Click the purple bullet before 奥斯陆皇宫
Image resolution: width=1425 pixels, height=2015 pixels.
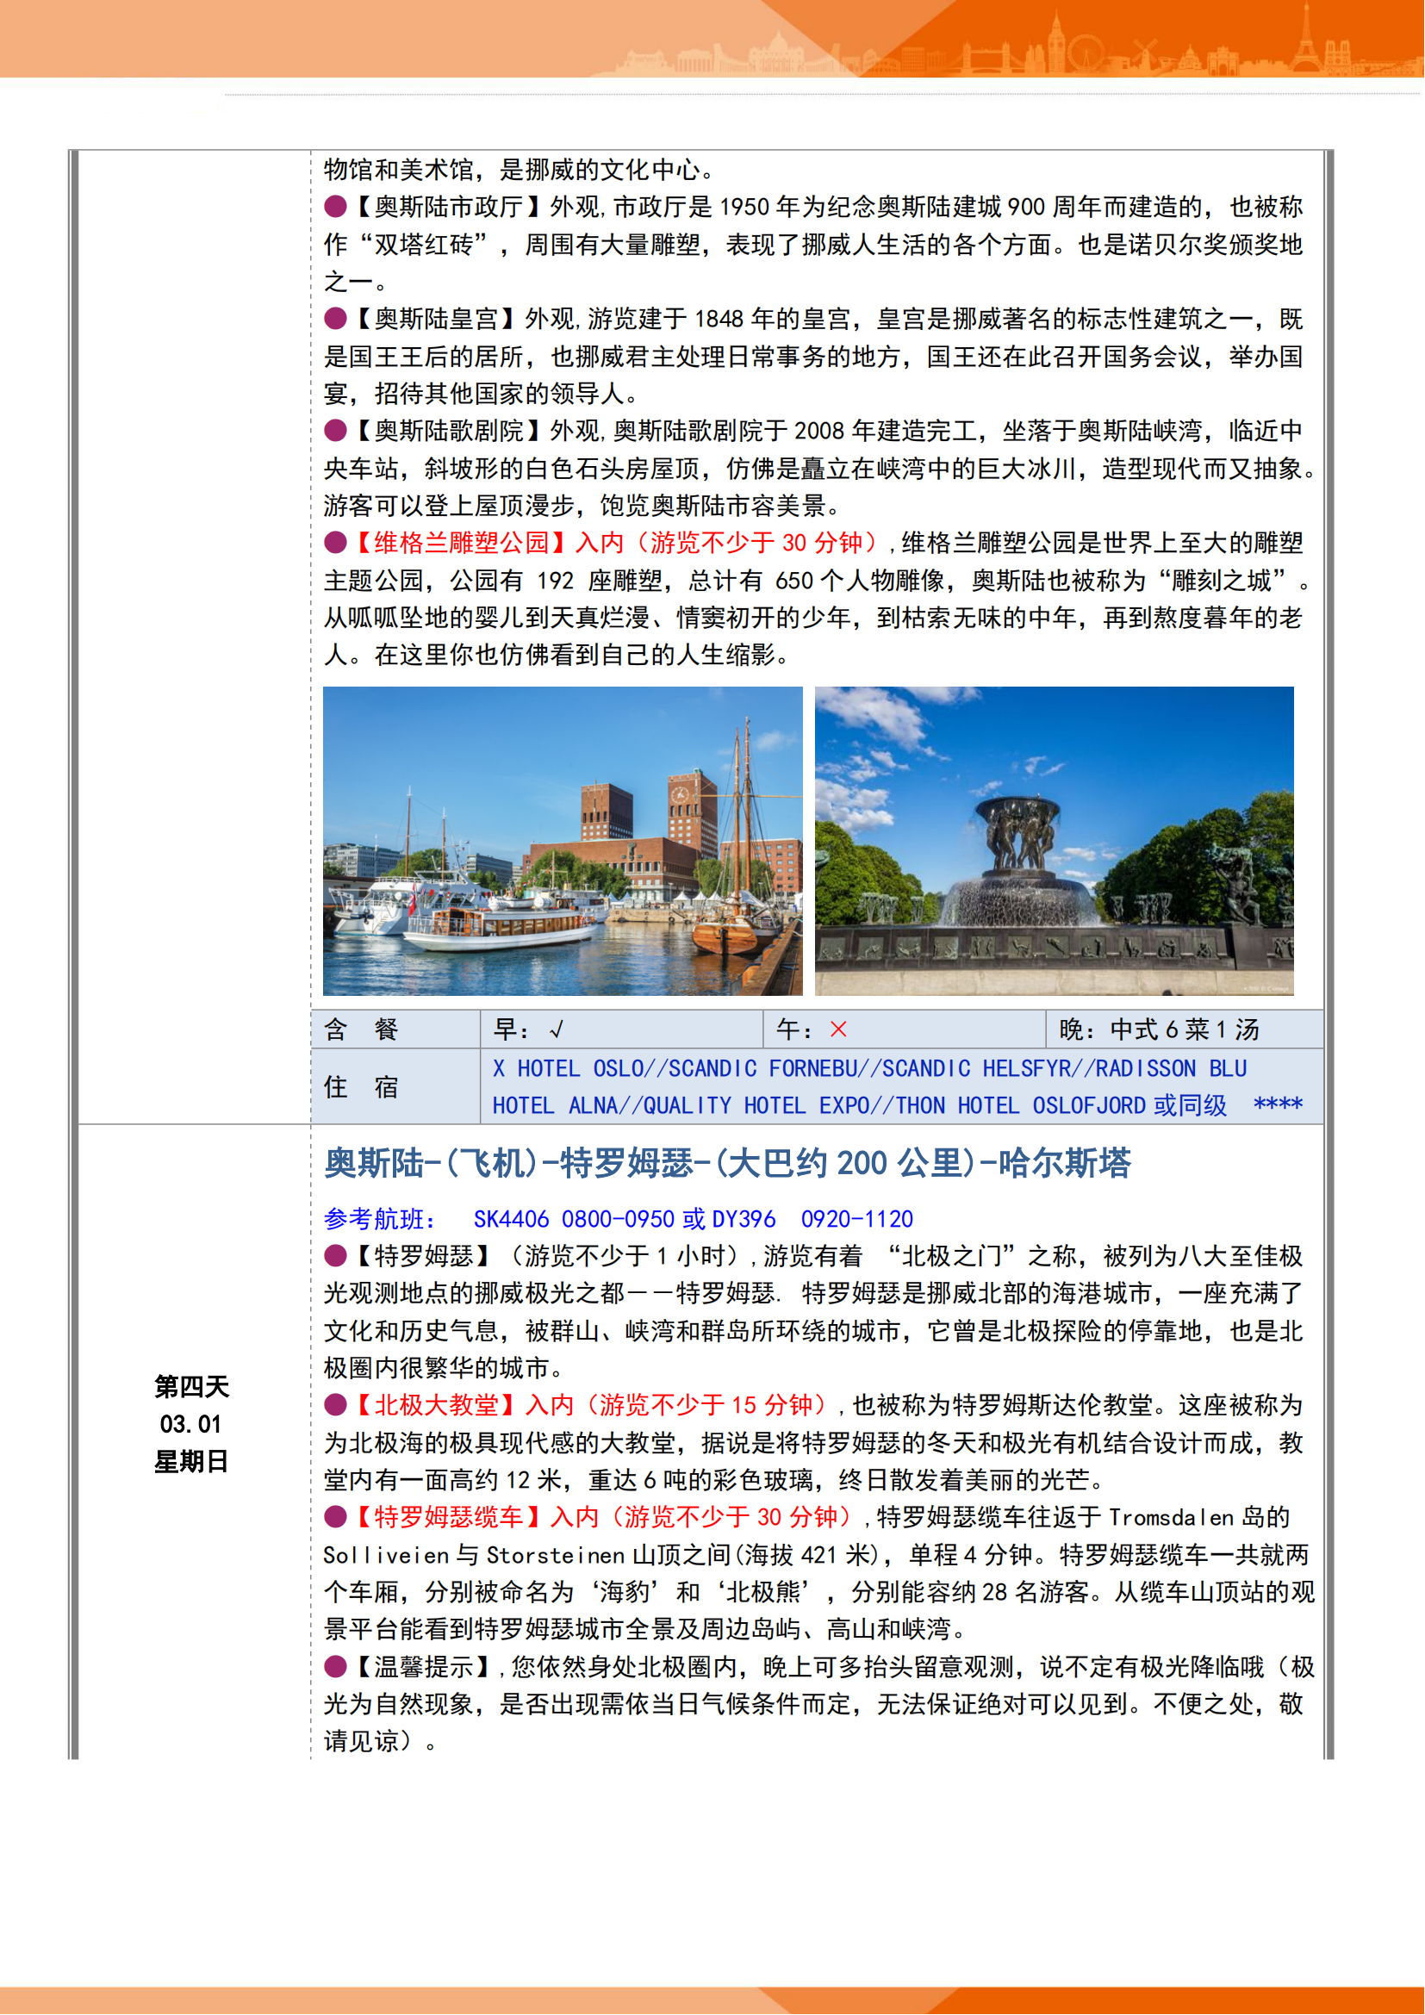click(335, 319)
